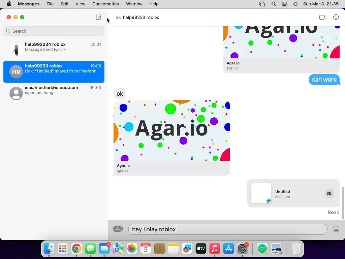Open the File menu
The width and height of the screenshot is (345, 259).
click(50, 4)
